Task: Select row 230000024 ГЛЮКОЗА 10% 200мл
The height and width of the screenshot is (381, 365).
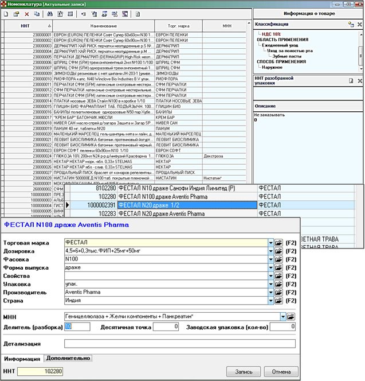Action: pyautogui.click(x=125, y=156)
